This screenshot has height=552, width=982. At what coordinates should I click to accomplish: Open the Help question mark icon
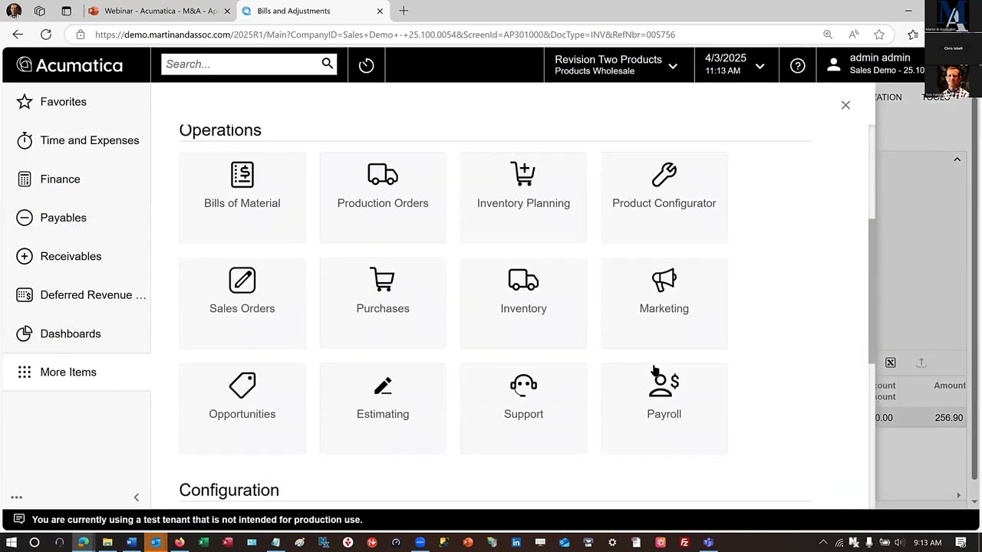(797, 65)
